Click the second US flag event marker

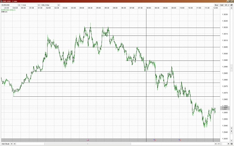(180, 140)
